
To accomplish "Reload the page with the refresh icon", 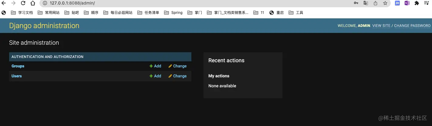I will [23, 3].
